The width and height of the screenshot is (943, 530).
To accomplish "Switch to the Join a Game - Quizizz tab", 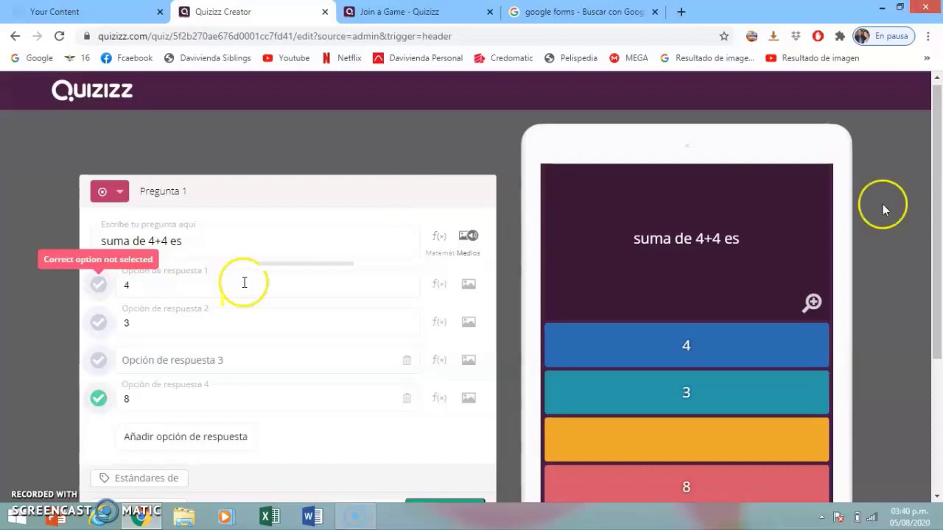I will 417,12.
